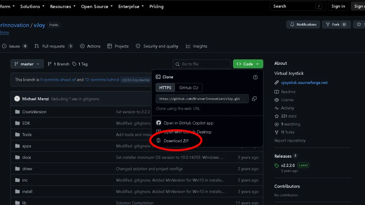
Task: Click the Releases heading link
Action: [283, 156]
